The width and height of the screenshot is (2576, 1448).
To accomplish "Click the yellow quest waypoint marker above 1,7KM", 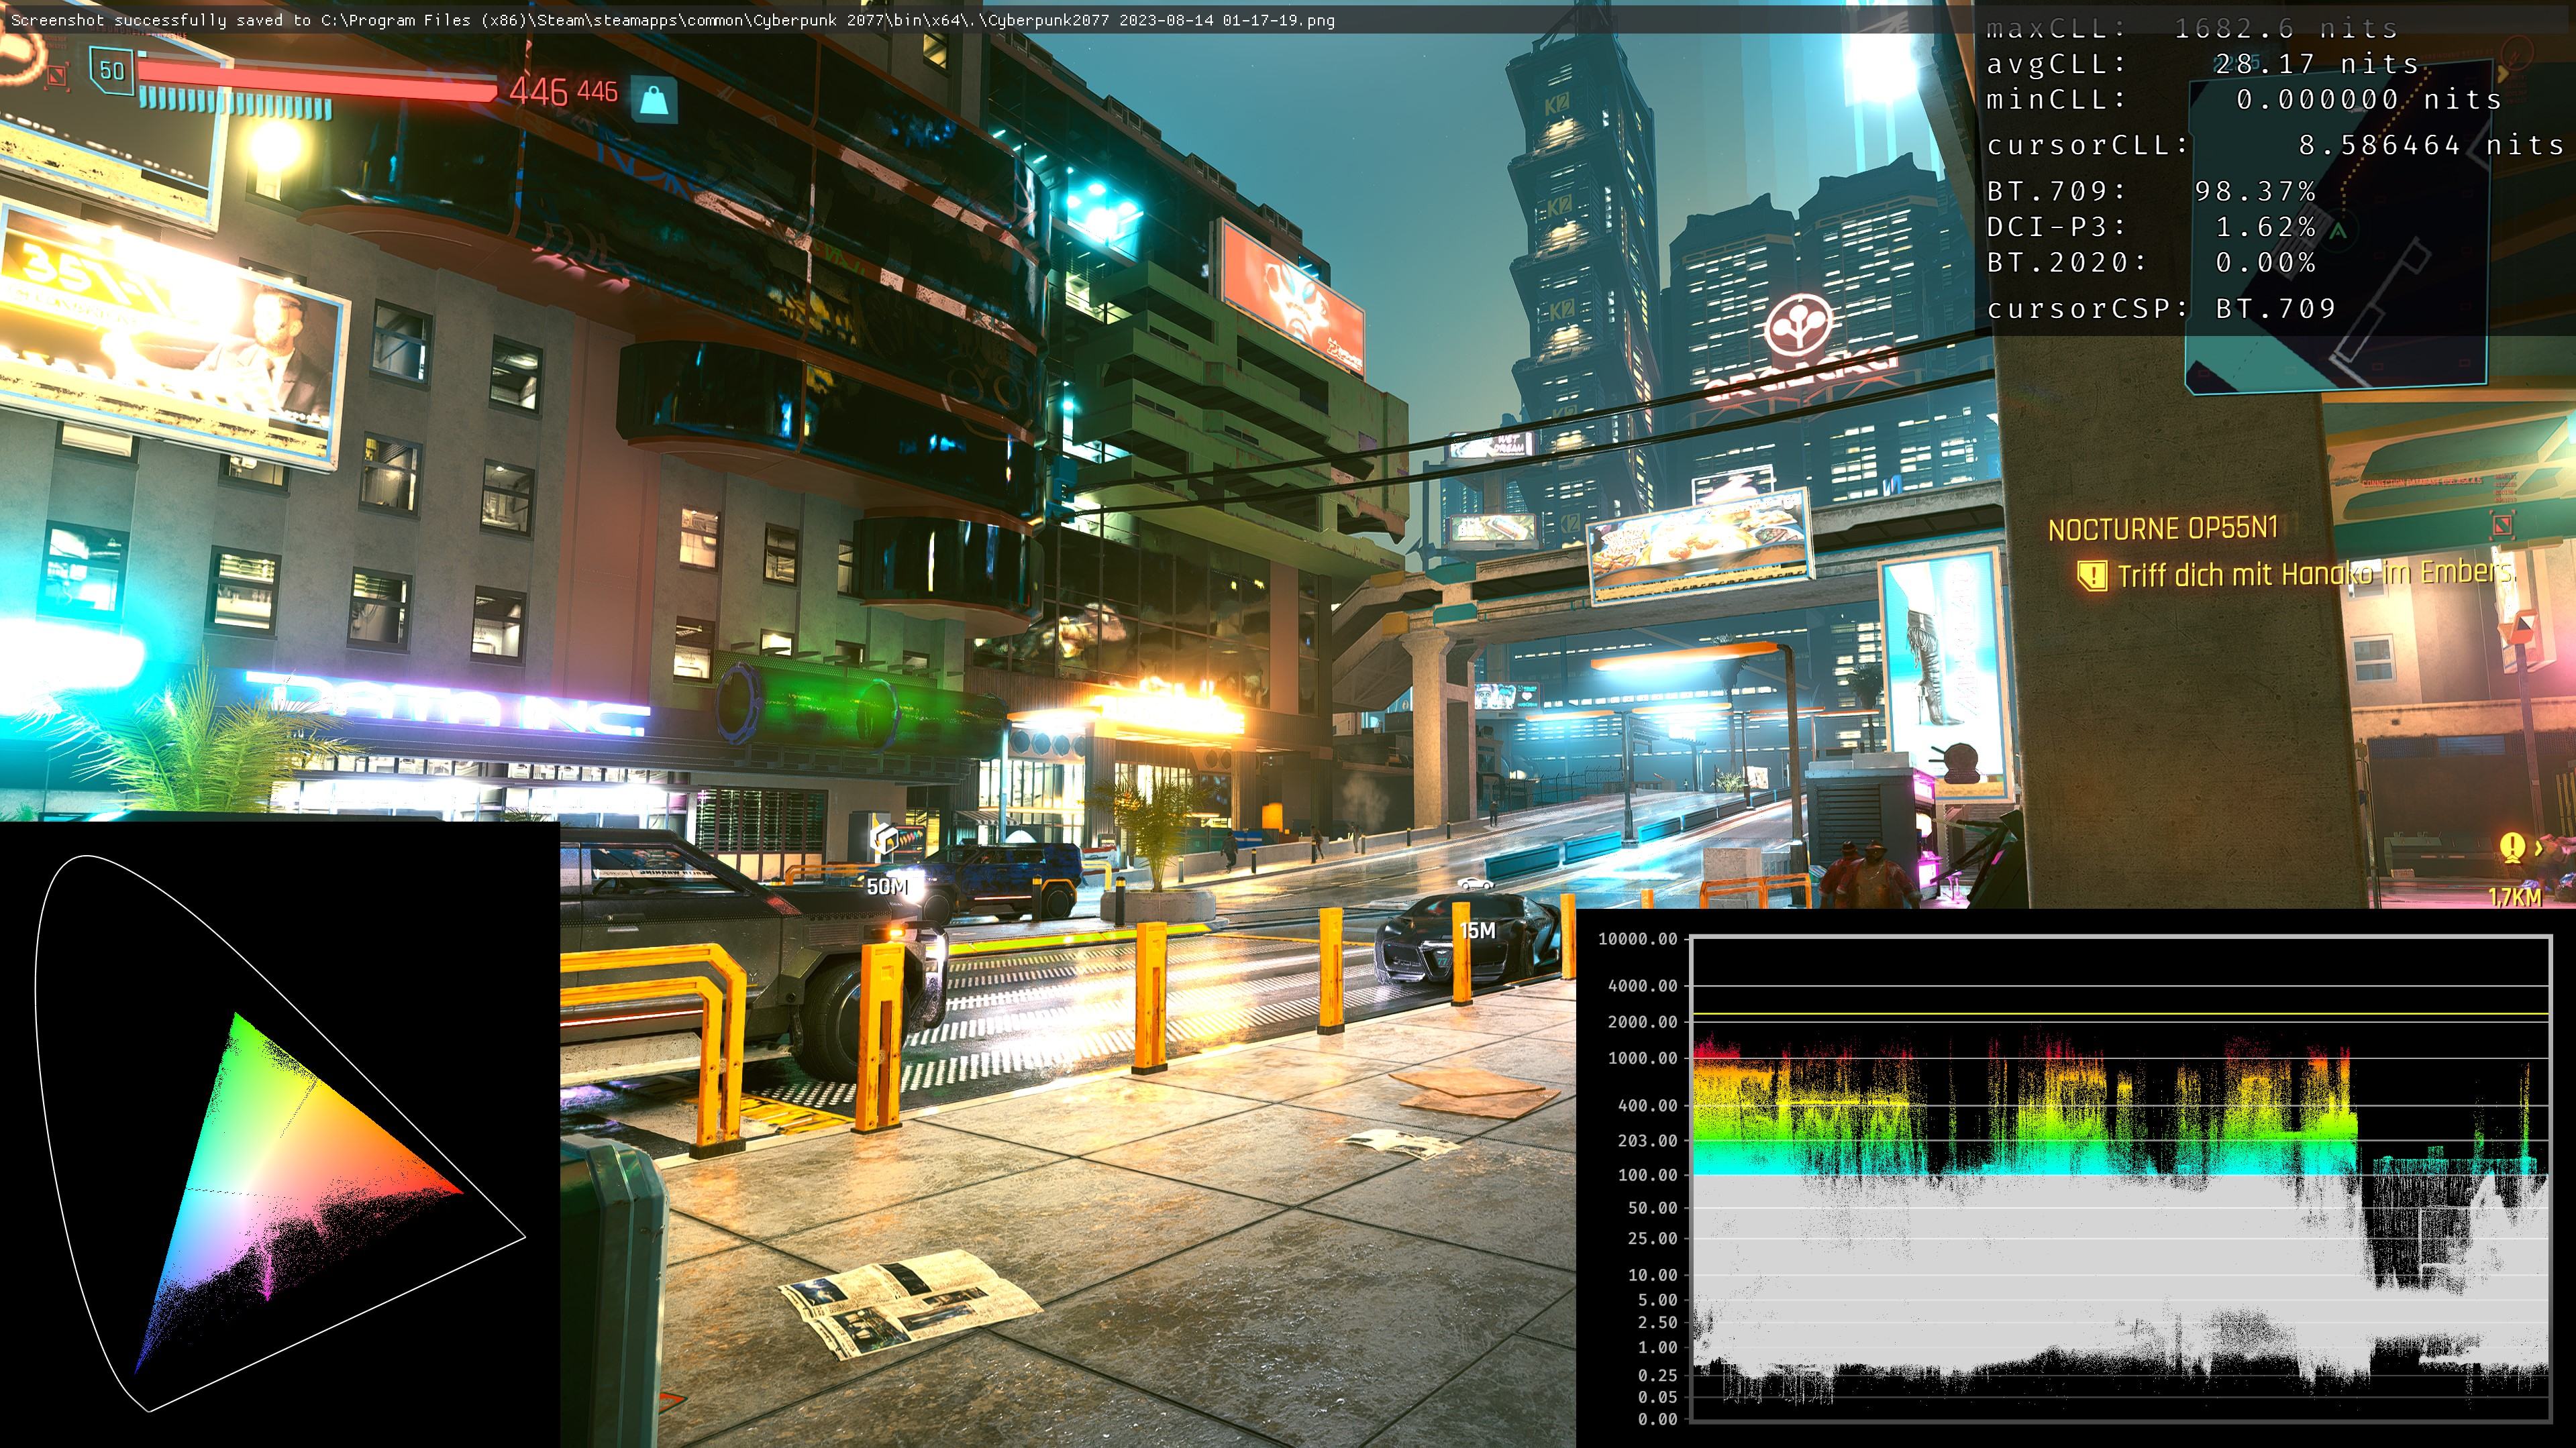I will (x=2512, y=848).
